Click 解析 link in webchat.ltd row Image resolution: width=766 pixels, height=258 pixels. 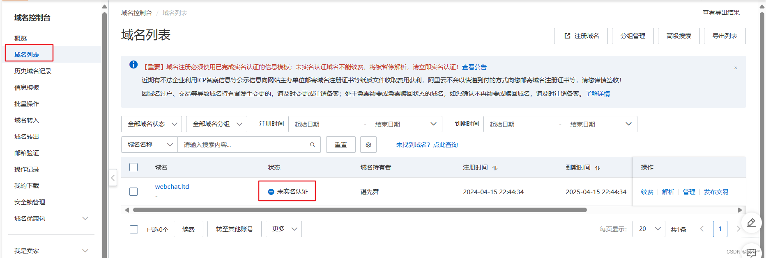click(668, 192)
